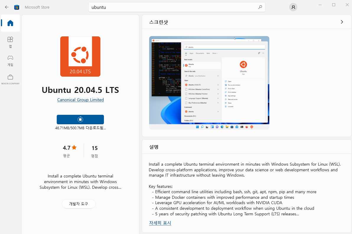The image size is (352, 234).
Task: Click the Ubuntu 20.04.5 LTS title
Action: [x=80, y=90]
